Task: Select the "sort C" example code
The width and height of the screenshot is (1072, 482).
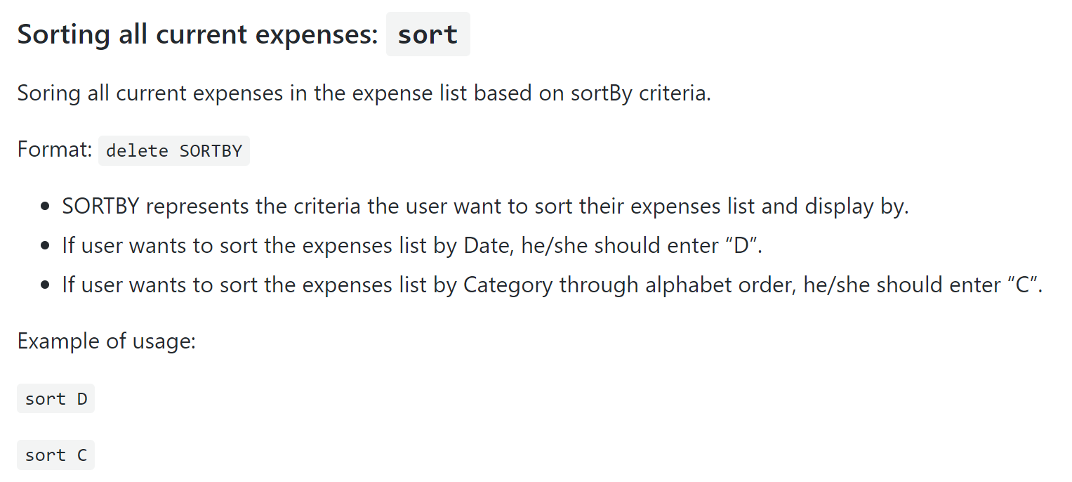Action: coord(55,455)
